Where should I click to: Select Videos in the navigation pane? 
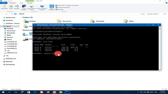[9, 39]
